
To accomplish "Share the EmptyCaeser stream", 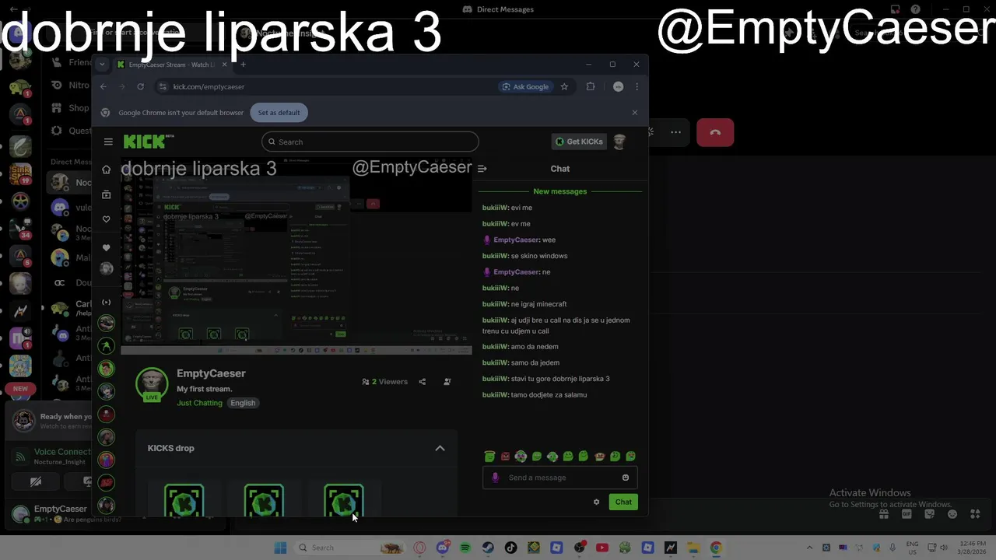I will point(423,382).
